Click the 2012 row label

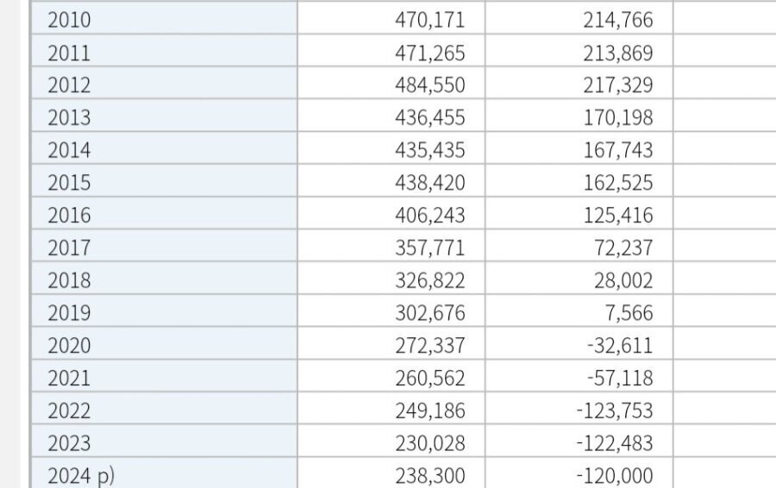click(x=165, y=83)
